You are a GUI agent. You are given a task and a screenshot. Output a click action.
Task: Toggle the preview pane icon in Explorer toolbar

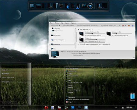(x=129, y=26)
